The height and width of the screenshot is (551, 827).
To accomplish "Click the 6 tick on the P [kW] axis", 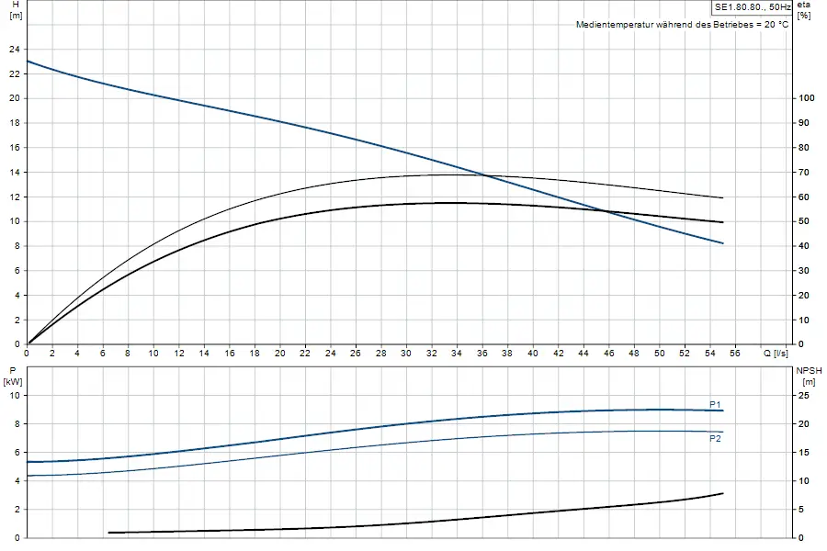I will click(x=17, y=453).
